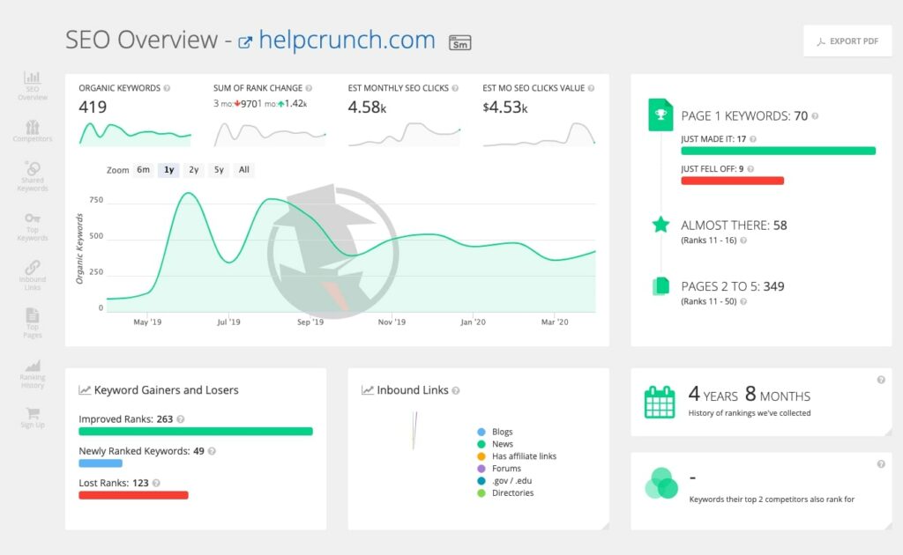
Task: Click the help icon next to Newly Ranked Keywords
Action: click(212, 451)
